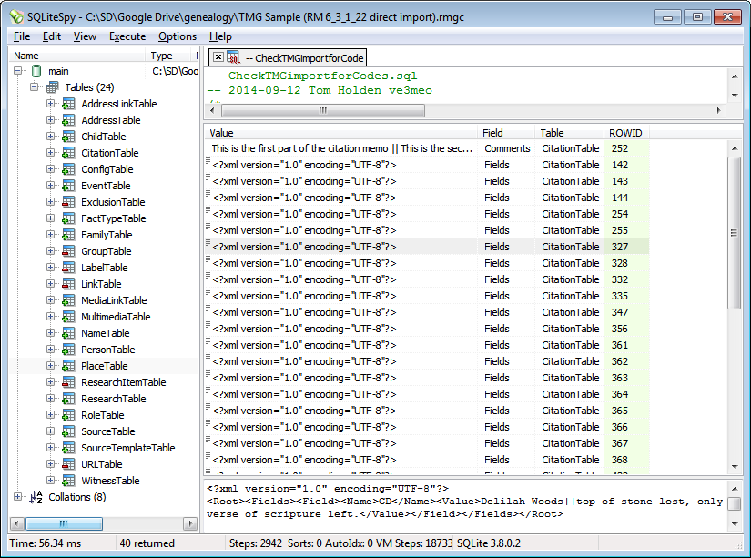Image resolution: width=751 pixels, height=558 pixels.
Task: Click the EventTable table icon
Action: [x=68, y=186]
